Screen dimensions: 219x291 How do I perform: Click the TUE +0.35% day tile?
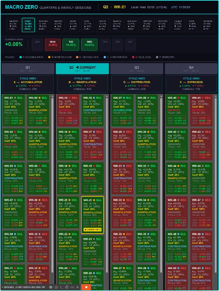[x=71, y=45]
